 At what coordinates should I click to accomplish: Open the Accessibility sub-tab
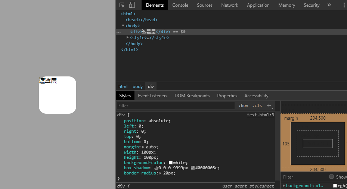click(x=256, y=95)
